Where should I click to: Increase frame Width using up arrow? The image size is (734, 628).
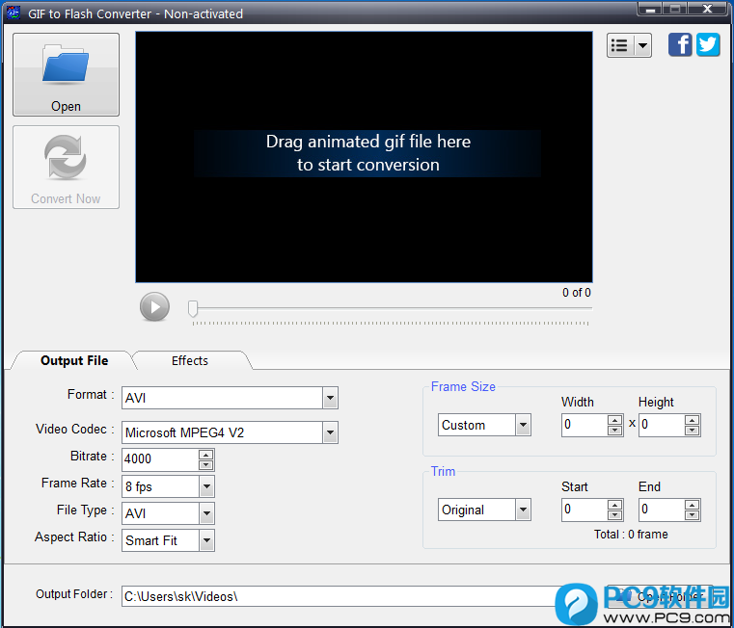[614, 420]
